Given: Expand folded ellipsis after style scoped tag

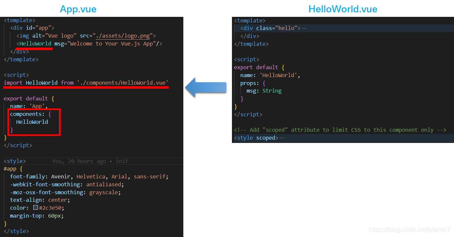Looking at the screenshot, I should [282, 138].
